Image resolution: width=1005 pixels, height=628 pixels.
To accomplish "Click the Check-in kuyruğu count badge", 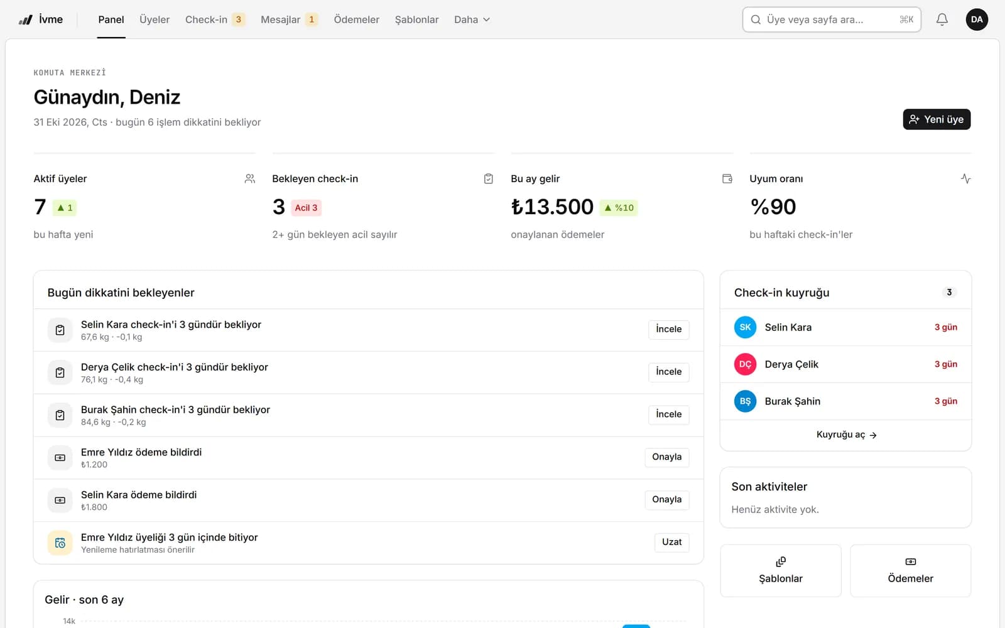I will [x=949, y=293].
